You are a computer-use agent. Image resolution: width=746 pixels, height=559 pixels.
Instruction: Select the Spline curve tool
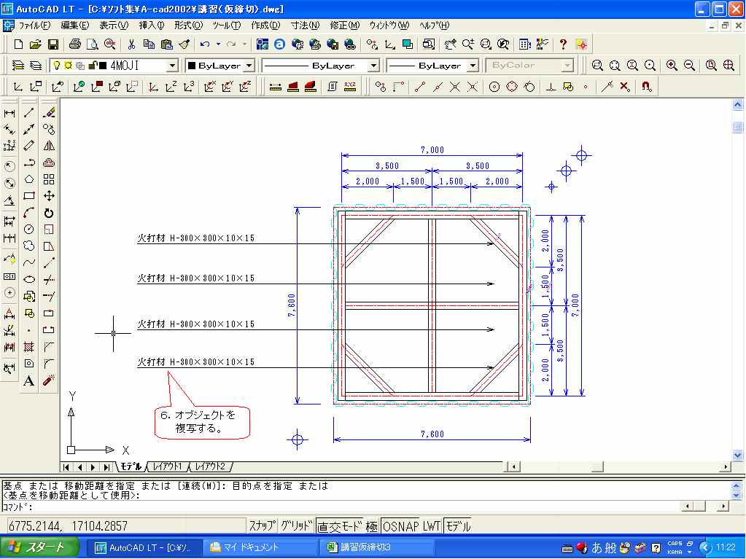click(29, 262)
